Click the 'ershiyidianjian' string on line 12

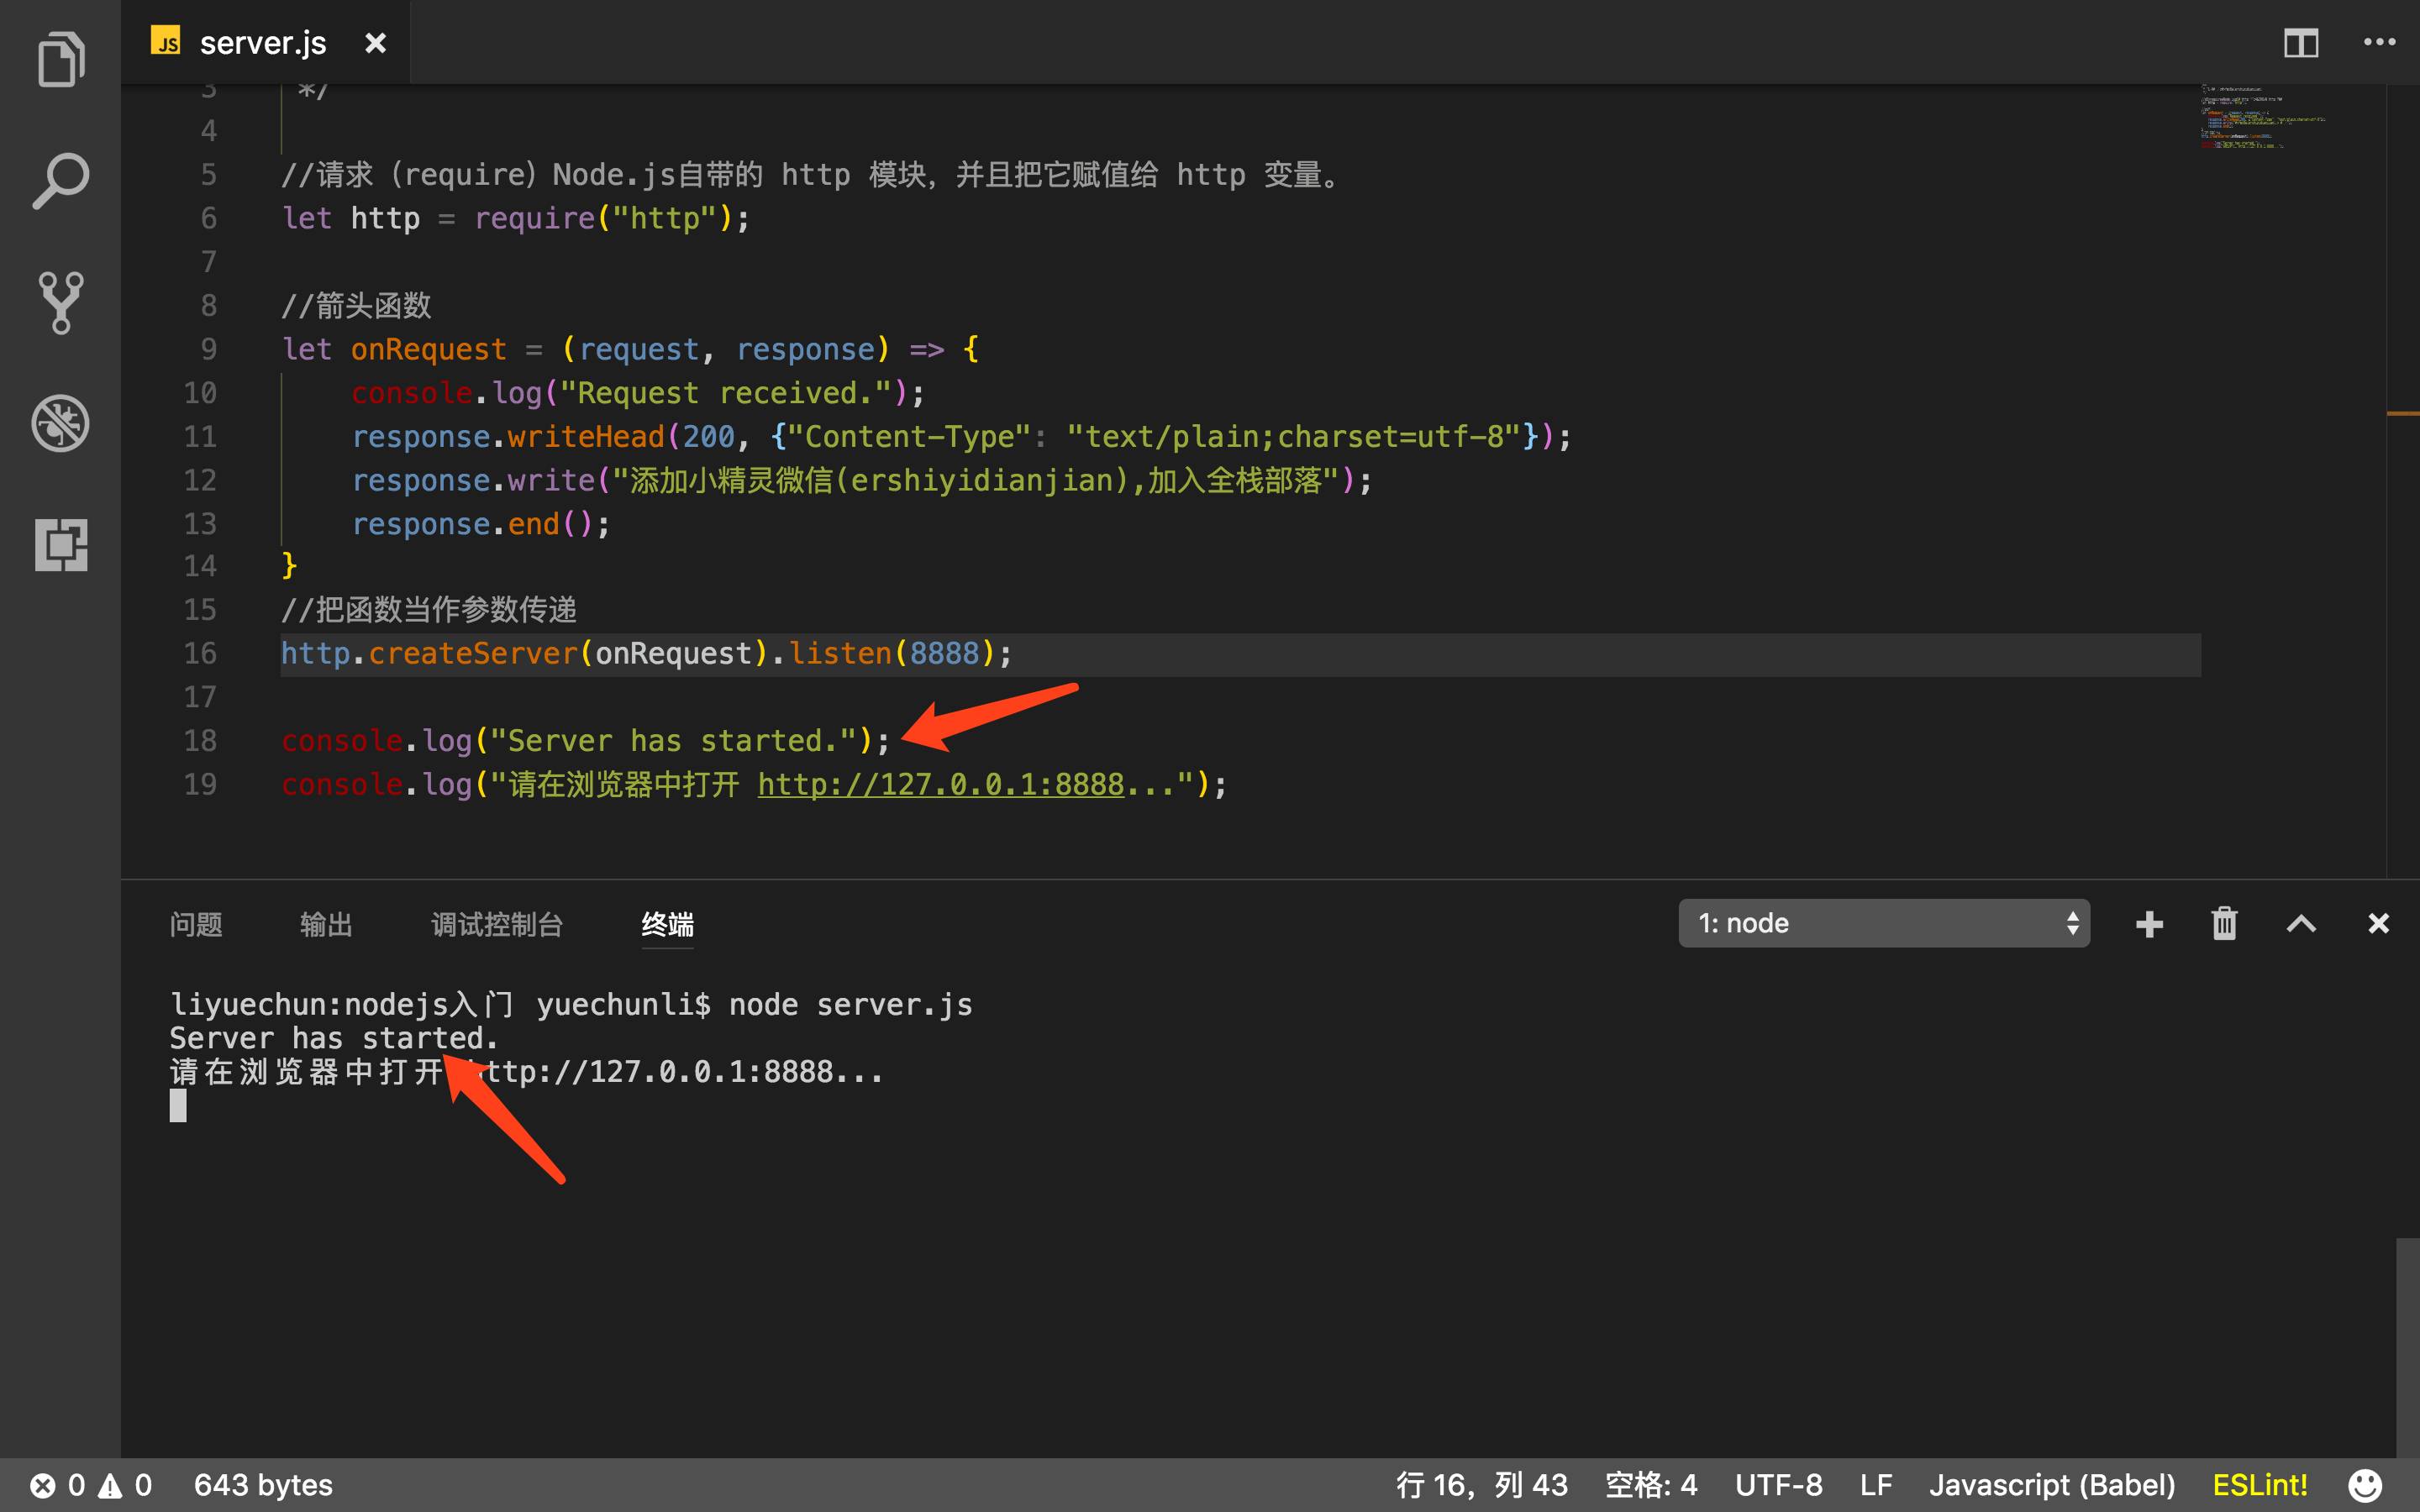(x=982, y=481)
